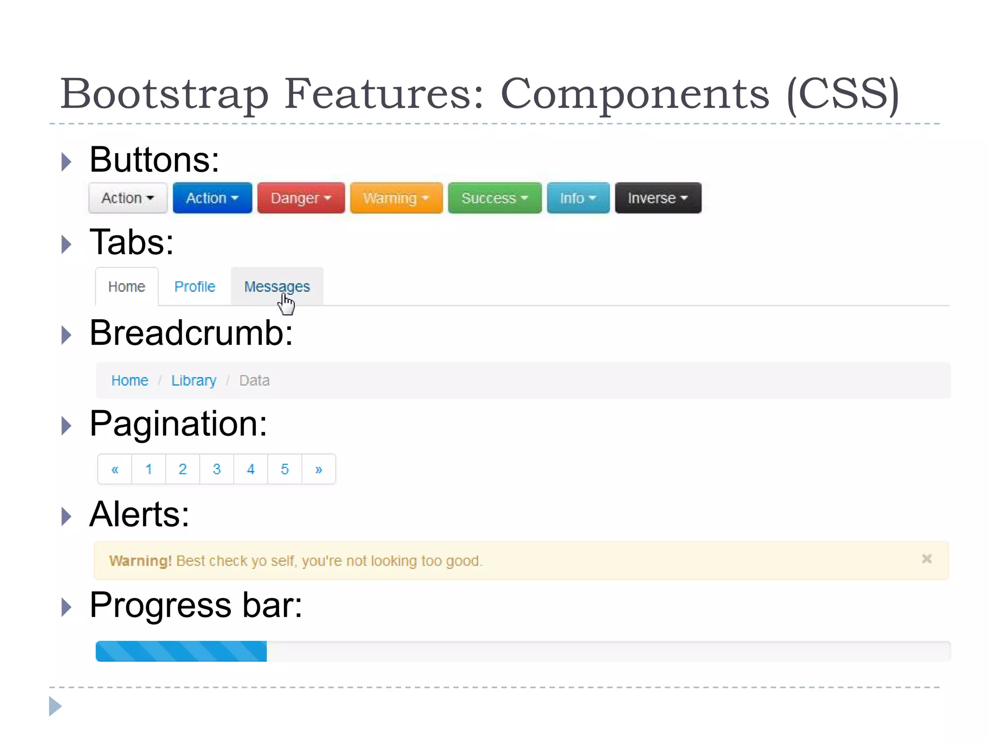This screenshot has height=742, width=989.
Task: Go to previous page with « arrow
Action: click(115, 469)
